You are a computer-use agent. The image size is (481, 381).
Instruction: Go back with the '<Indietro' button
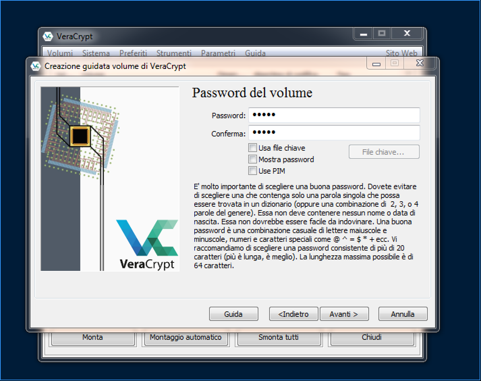coord(293,314)
